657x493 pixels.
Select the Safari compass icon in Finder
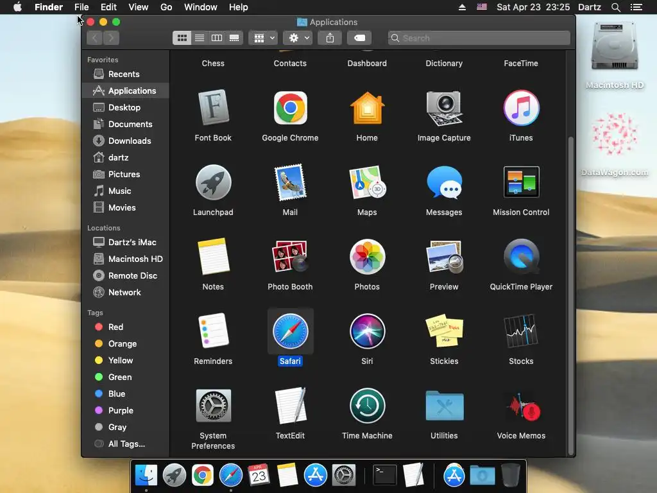click(x=290, y=331)
